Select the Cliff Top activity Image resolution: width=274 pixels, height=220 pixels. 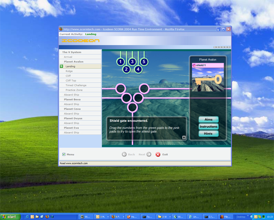click(x=81, y=80)
